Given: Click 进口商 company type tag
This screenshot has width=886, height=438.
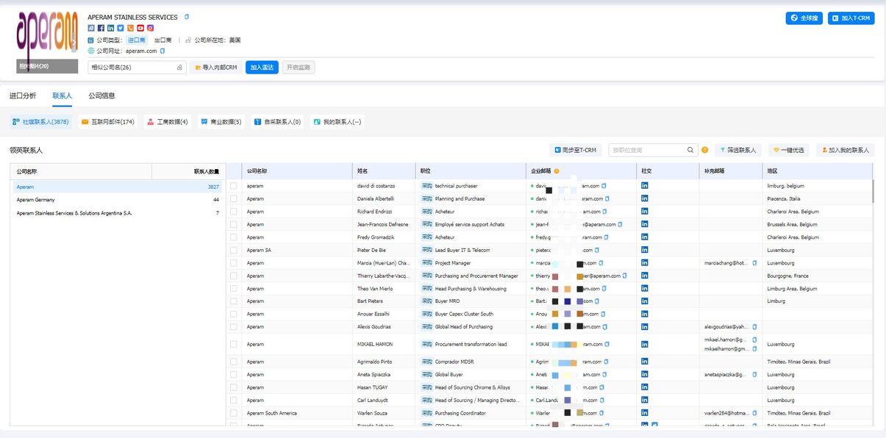Looking at the screenshot, I should click(x=137, y=40).
